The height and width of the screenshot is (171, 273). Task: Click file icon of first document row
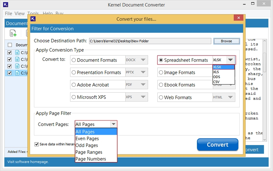coord(17,52)
